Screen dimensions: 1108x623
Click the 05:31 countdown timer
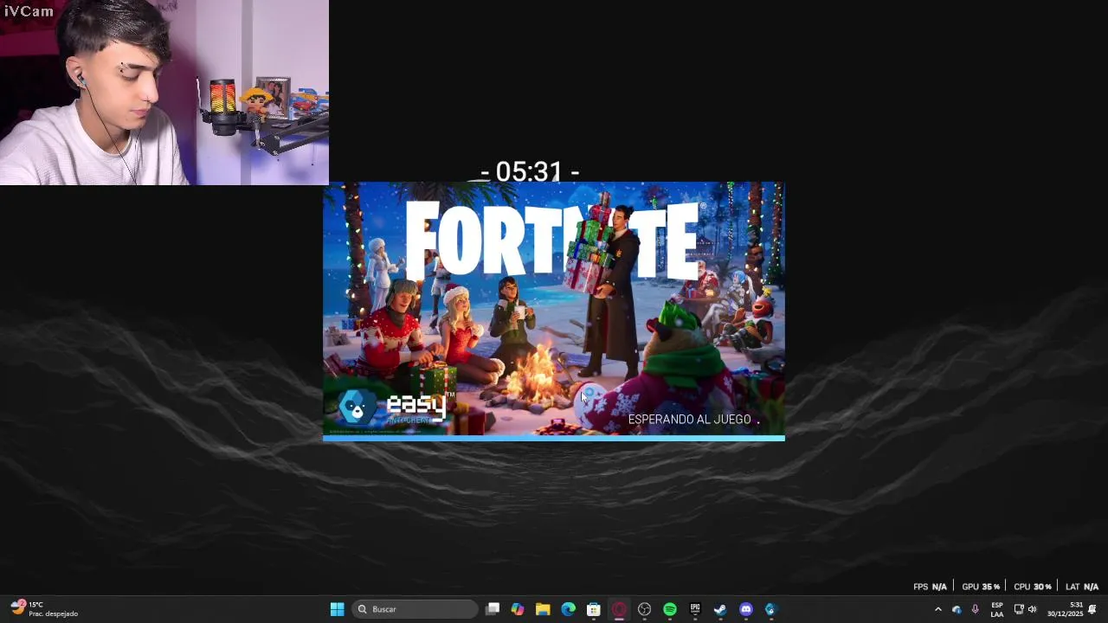[x=530, y=171]
